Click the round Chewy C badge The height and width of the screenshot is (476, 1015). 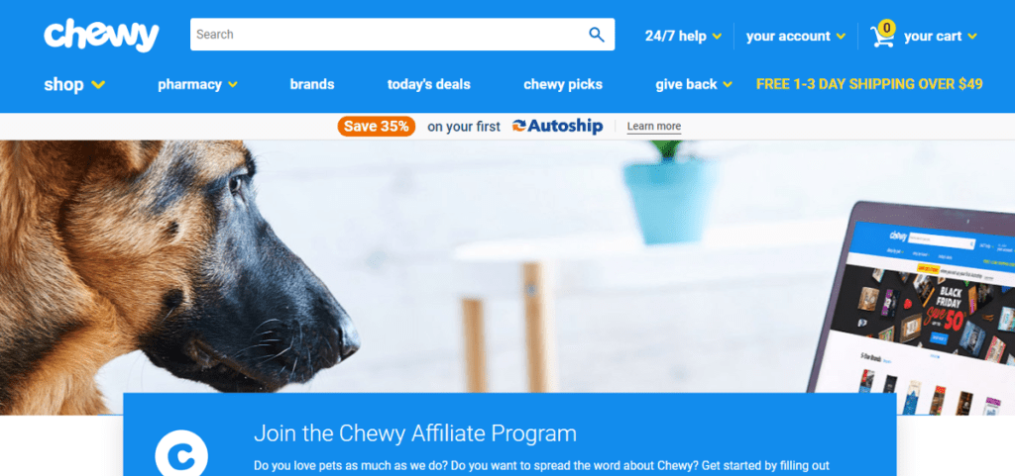pos(181,454)
